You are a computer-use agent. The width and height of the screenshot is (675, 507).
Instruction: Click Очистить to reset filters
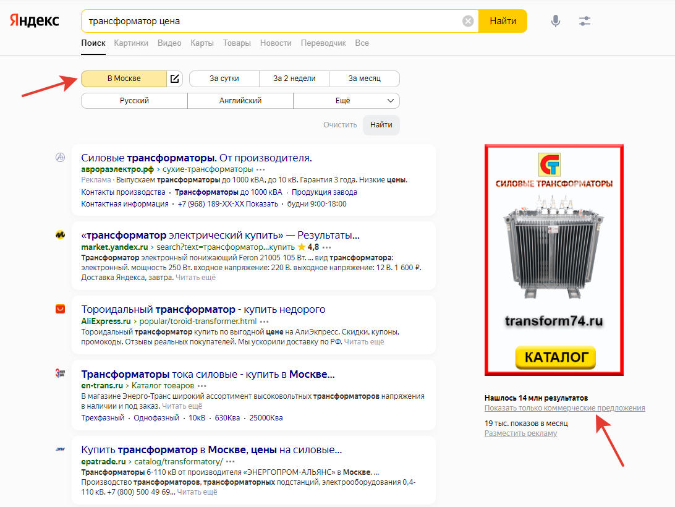340,124
